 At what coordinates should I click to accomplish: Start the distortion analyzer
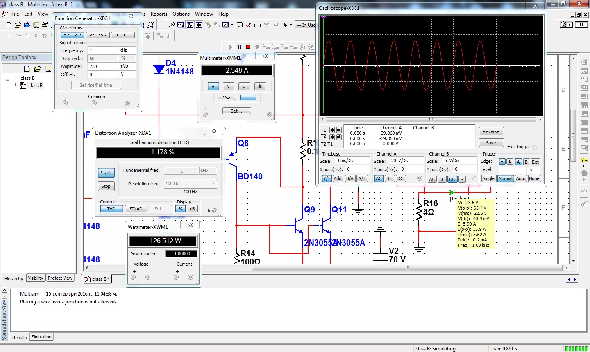[x=106, y=173]
